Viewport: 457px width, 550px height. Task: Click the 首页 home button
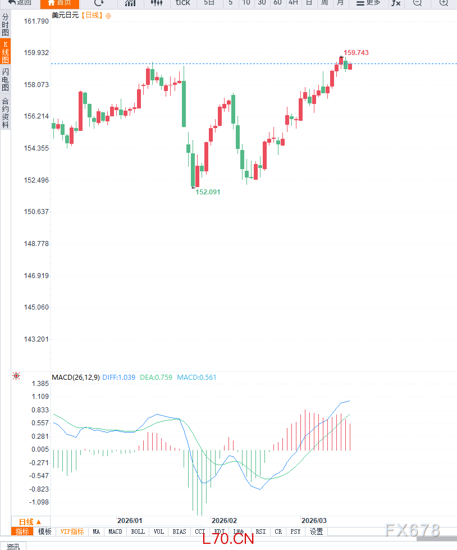coord(60,3)
